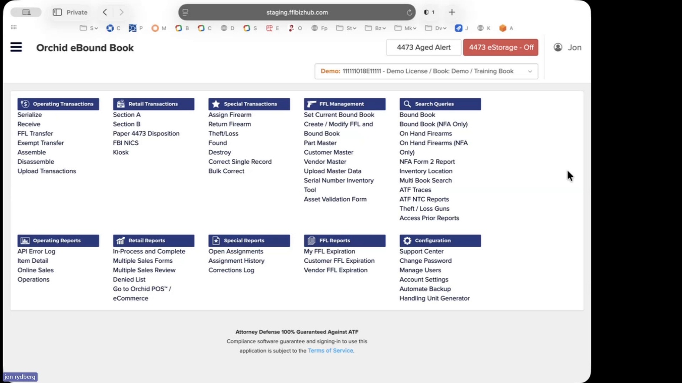Screen dimensions: 682x383
Task: Click the FFL Management gun icon
Action: pos(311,104)
